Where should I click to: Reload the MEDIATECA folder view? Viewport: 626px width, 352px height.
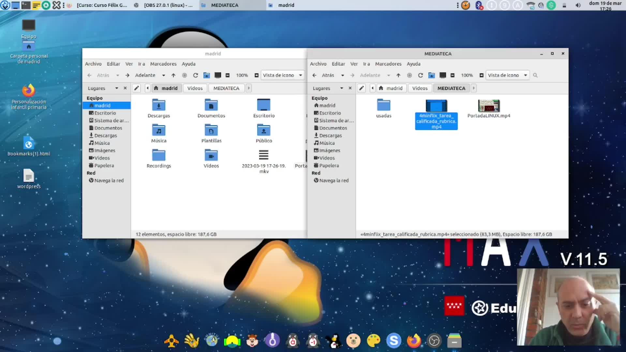(x=421, y=75)
